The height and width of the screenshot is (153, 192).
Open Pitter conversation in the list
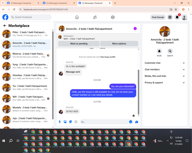(26, 34)
